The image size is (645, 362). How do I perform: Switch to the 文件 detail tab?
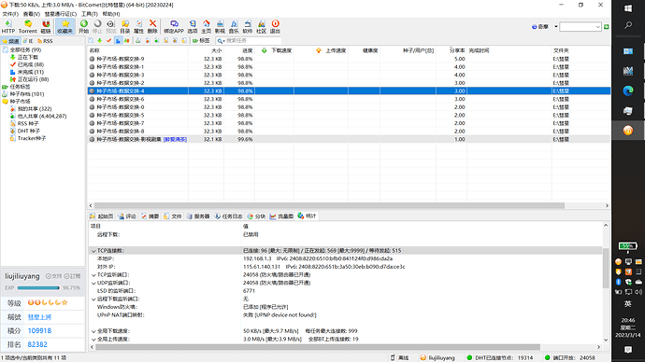(172, 216)
